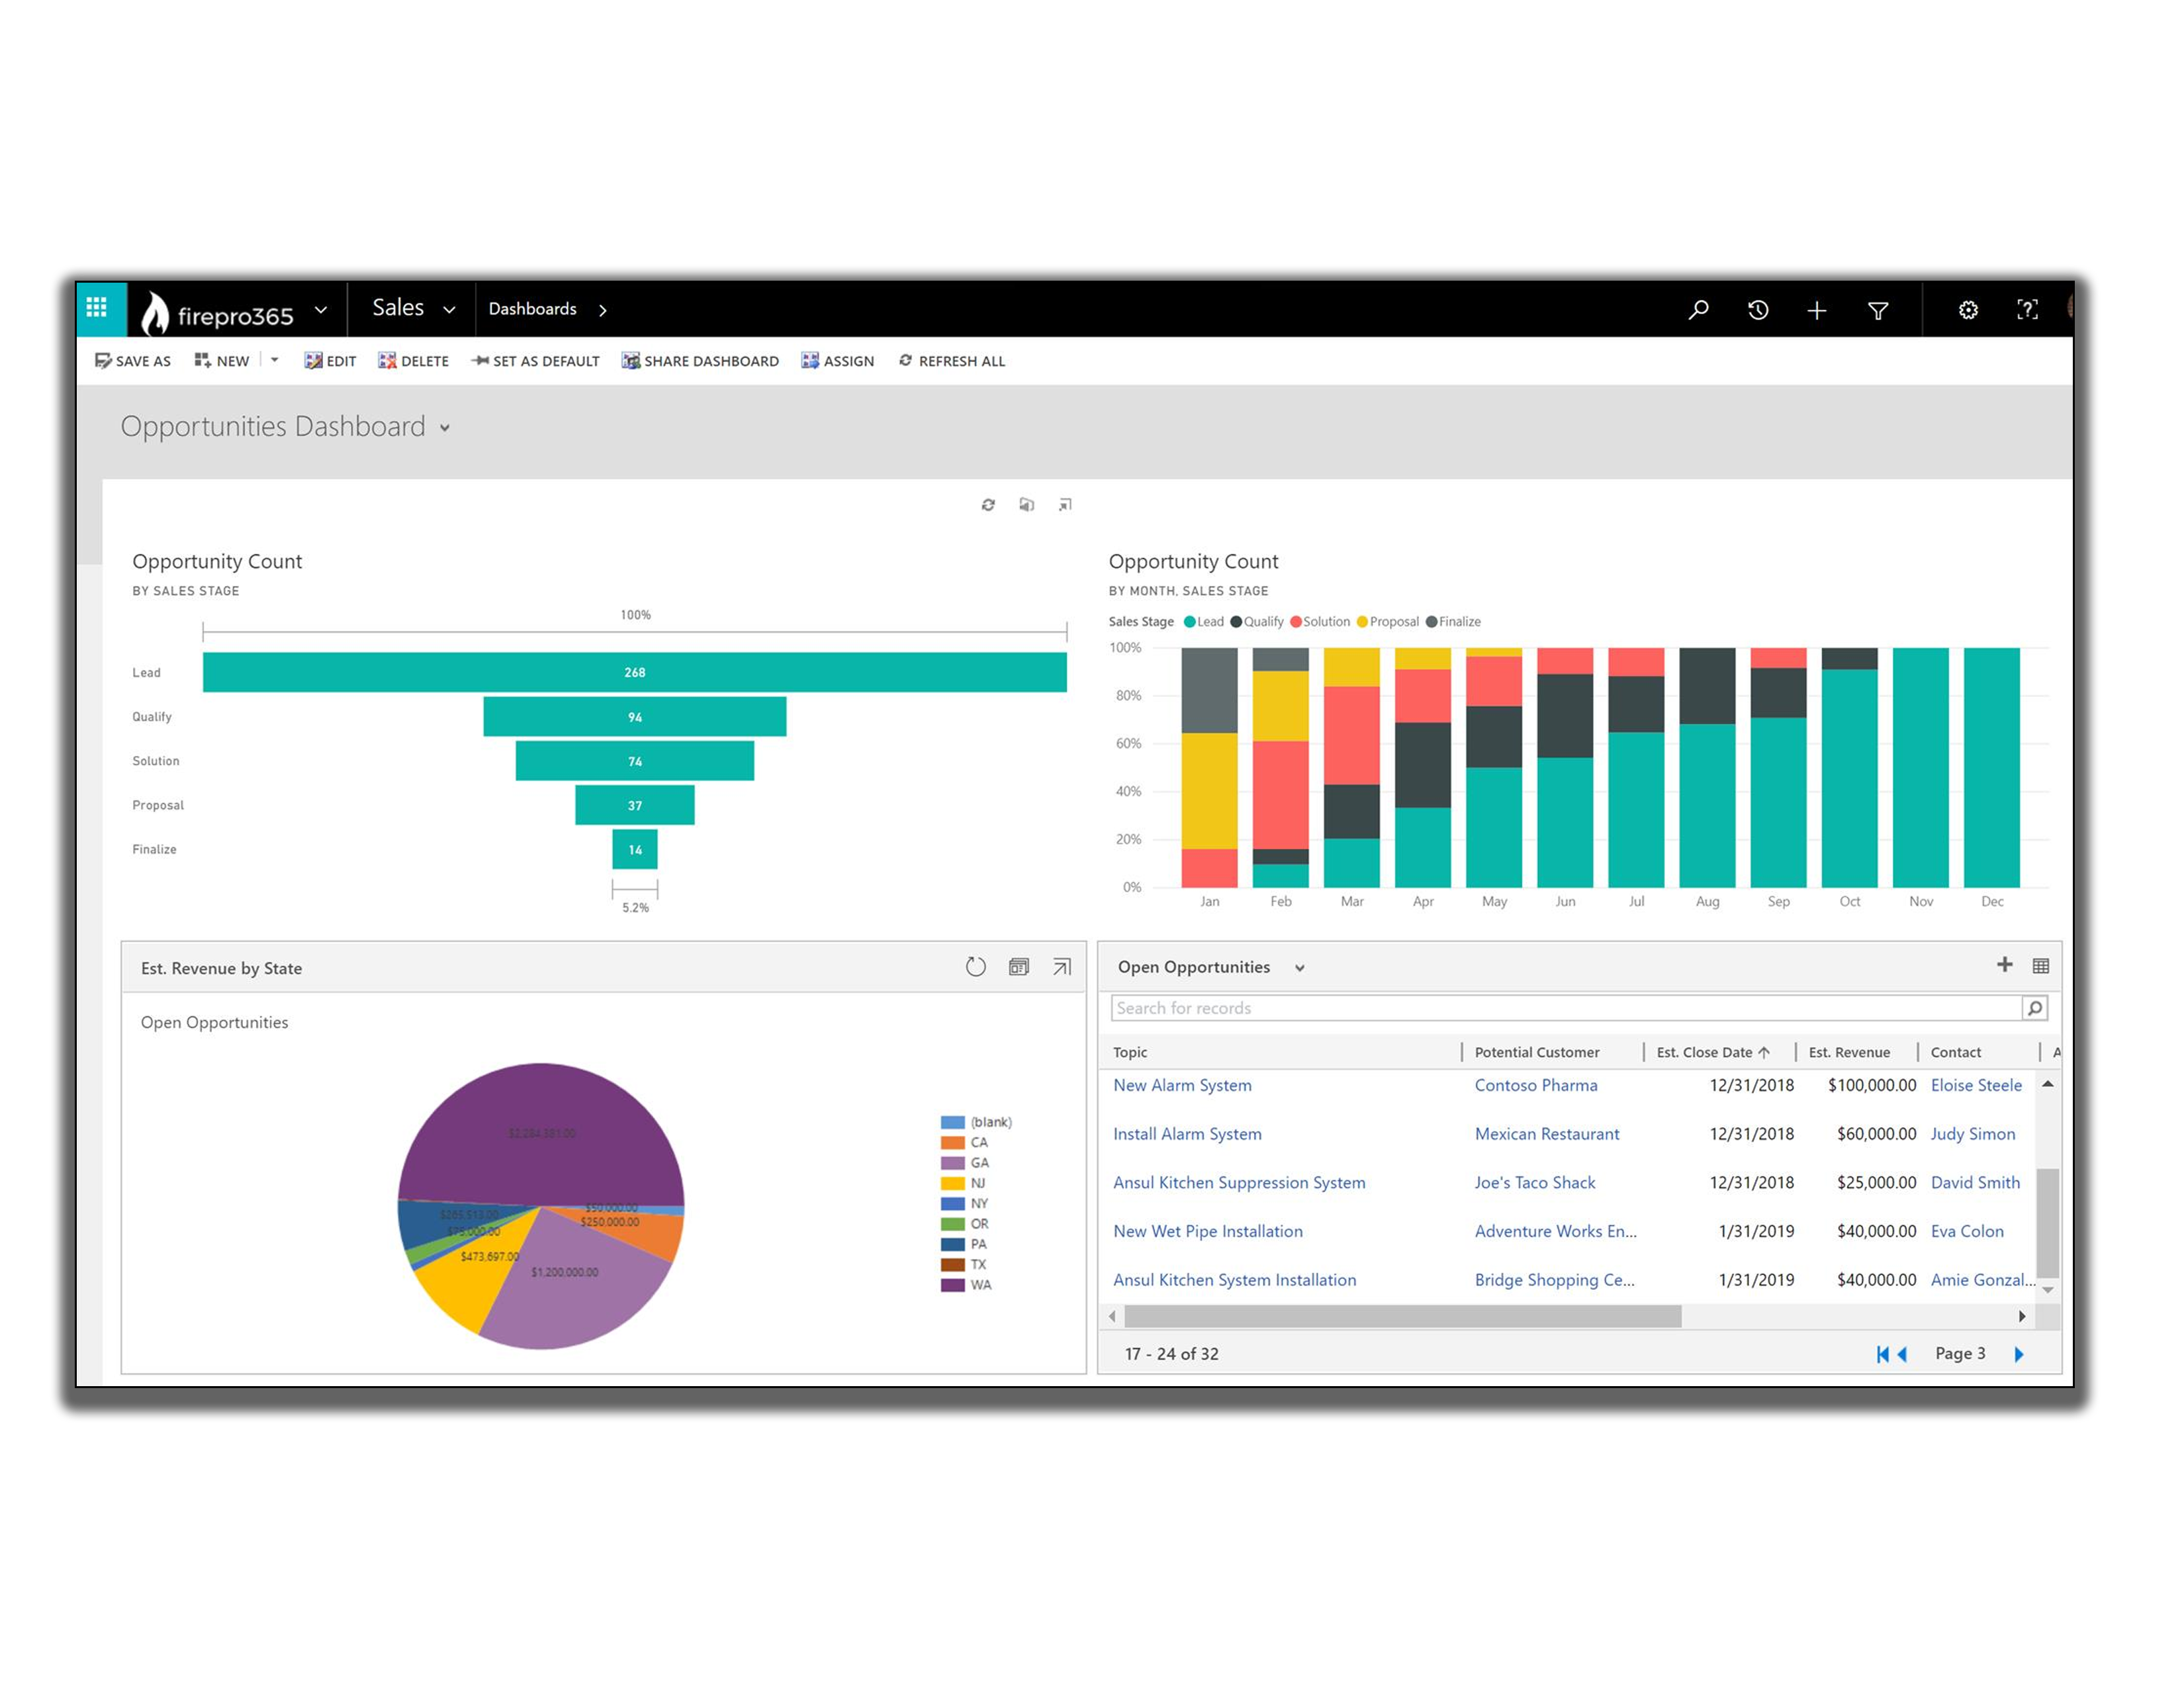The width and height of the screenshot is (2184, 1688).
Task: Open the Dashboards navigation item
Action: (x=532, y=309)
